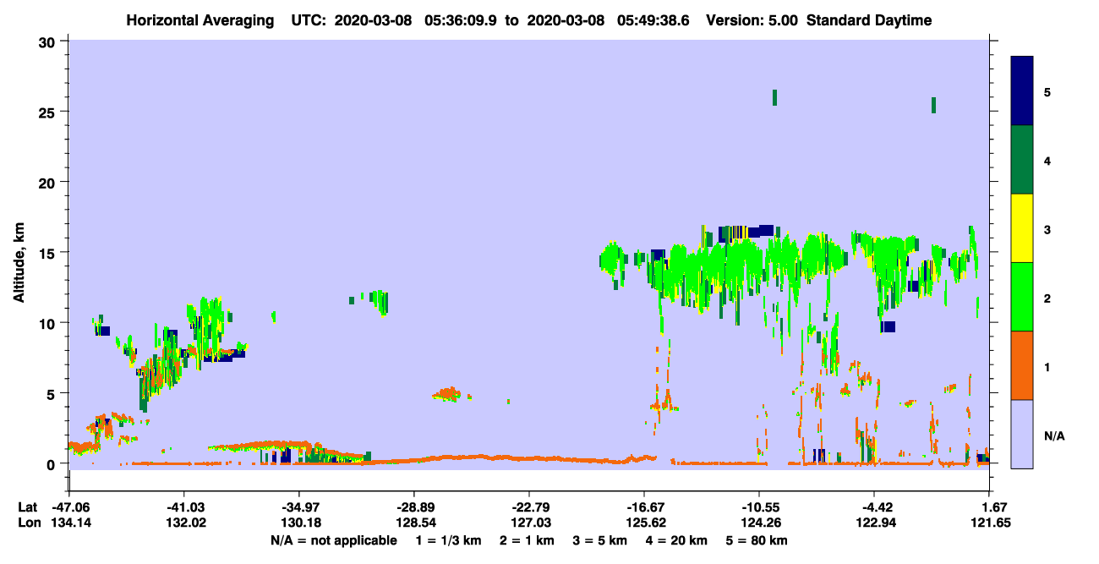This screenshot has width=1099, height=564.
Task: Click the lavender N/A colorbar segment
Action: pos(1022,434)
